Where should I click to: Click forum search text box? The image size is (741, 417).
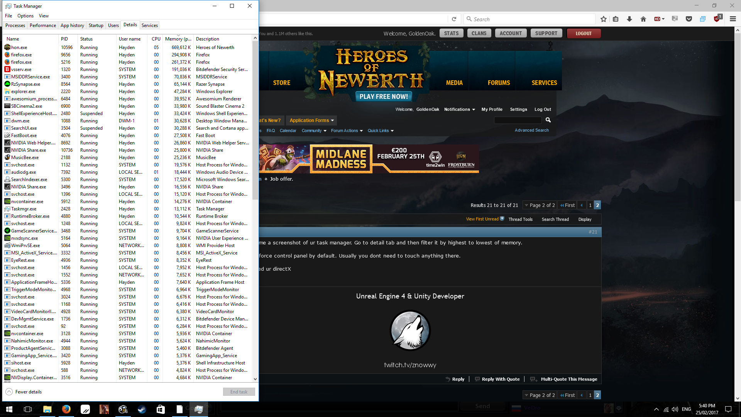[518, 120]
